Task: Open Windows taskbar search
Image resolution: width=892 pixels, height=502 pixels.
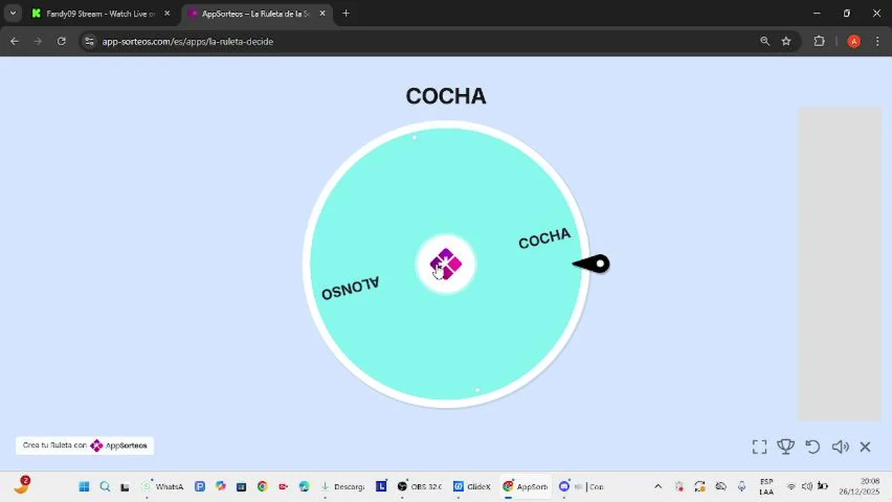Action: (x=105, y=487)
